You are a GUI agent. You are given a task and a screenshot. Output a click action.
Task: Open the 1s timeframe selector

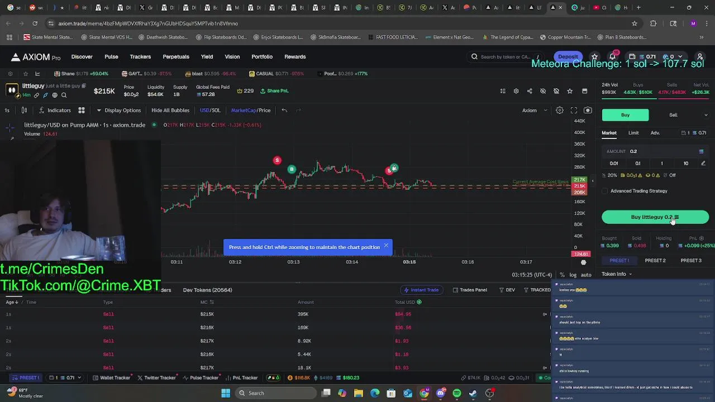pyautogui.click(x=7, y=111)
